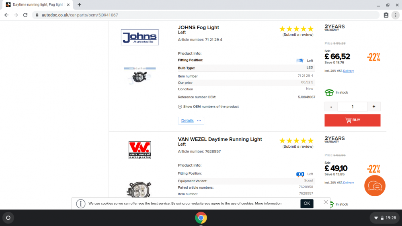Buy the JOHNS Fog Light

[353, 120]
